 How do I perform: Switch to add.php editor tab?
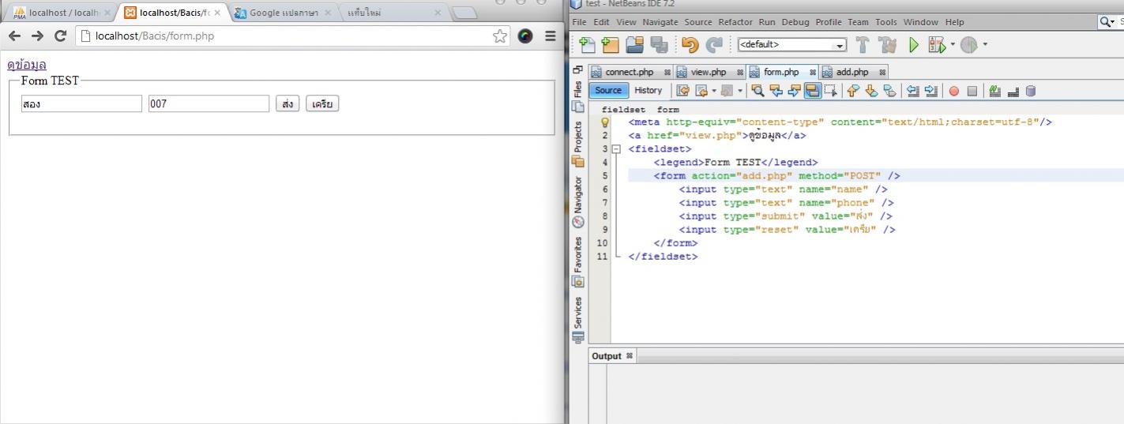[x=853, y=72]
